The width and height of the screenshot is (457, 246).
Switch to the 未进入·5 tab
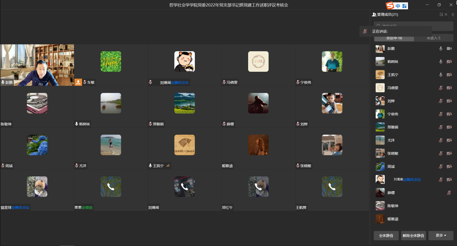[433, 38]
